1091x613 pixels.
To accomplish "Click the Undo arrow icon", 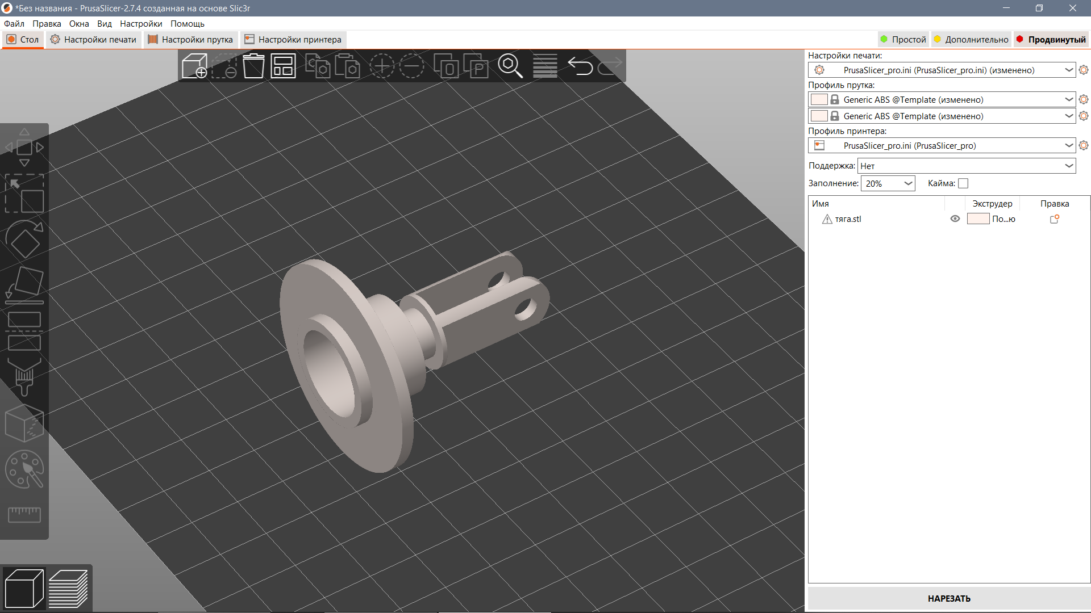I will 580,66.
